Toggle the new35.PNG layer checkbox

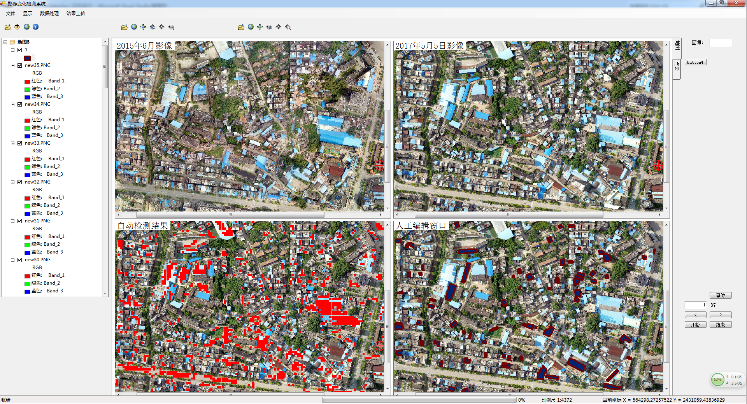click(x=20, y=65)
